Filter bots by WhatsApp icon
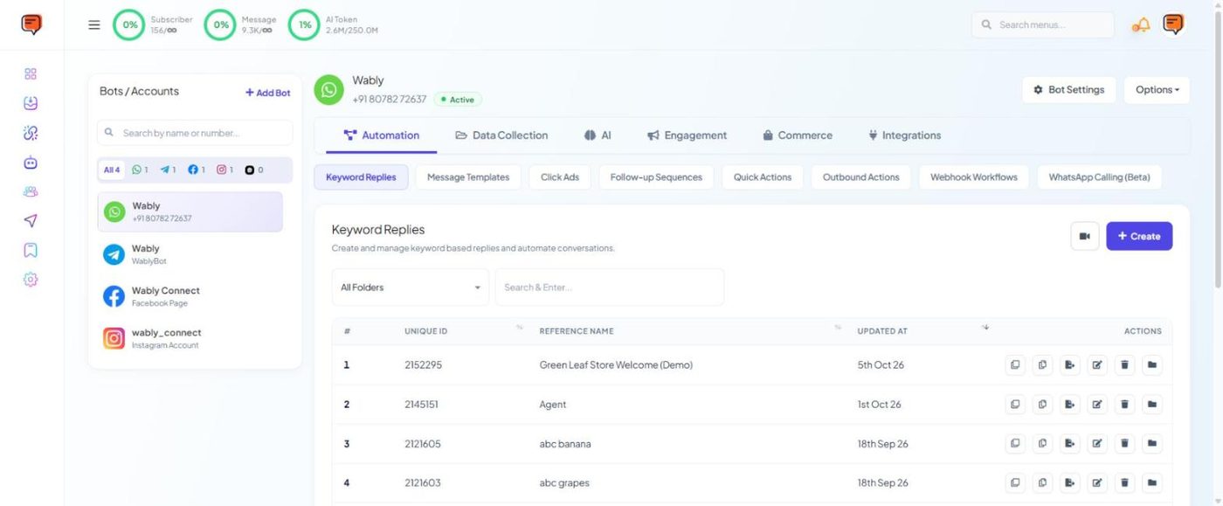The width and height of the screenshot is (1223, 506). click(140, 170)
